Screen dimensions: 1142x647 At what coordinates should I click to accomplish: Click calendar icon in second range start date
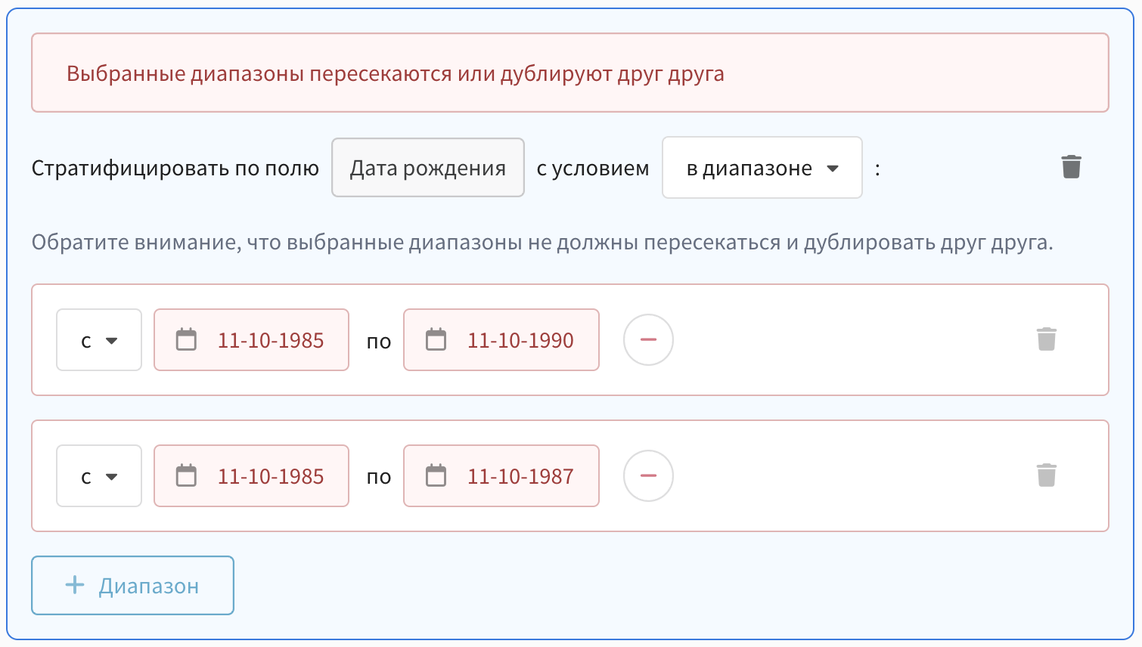pos(186,476)
